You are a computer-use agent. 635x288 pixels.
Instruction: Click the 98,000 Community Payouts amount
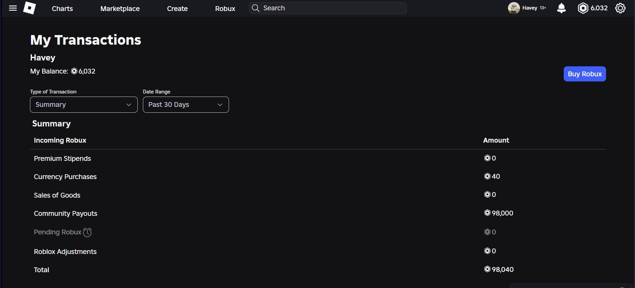pyautogui.click(x=502, y=213)
